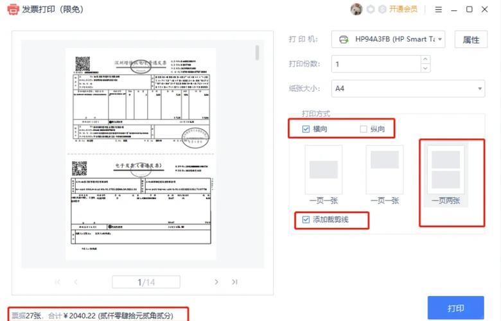The image size is (501, 321).
Task: Go to first preview page
Action: coord(58,282)
